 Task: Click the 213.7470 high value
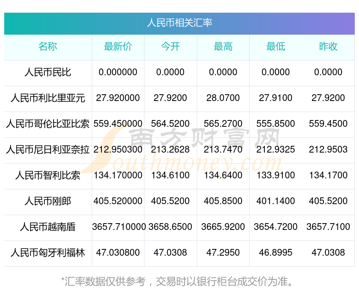point(223,149)
